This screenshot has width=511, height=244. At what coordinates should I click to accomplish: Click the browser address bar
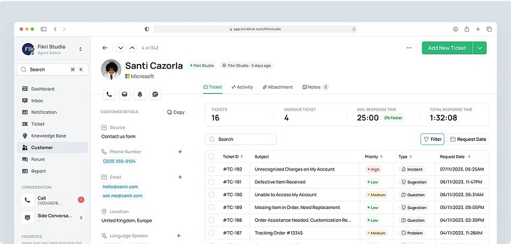pos(255,29)
